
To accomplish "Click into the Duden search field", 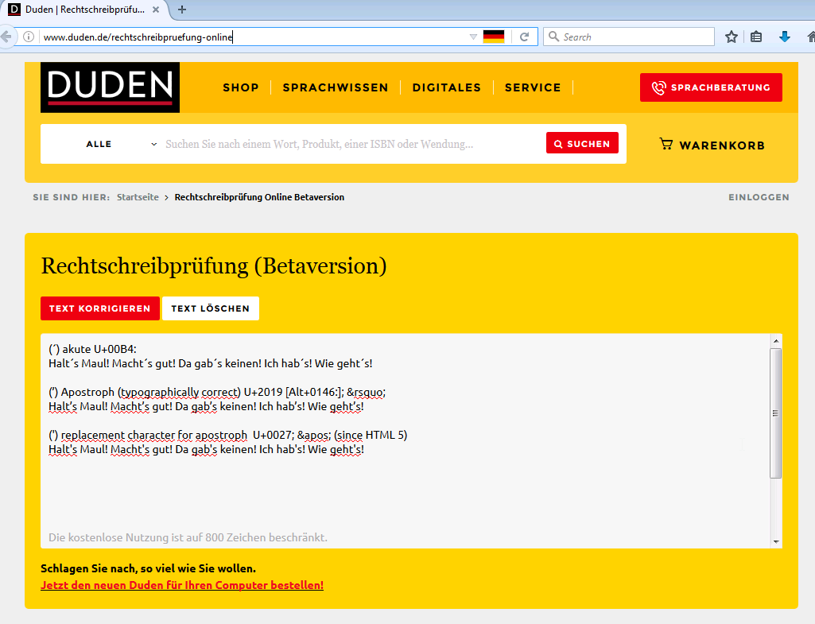I will pyautogui.click(x=354, y=144).
